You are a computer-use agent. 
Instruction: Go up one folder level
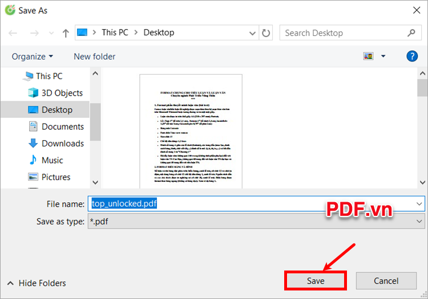pyautogui.click(x=66, y=33)
